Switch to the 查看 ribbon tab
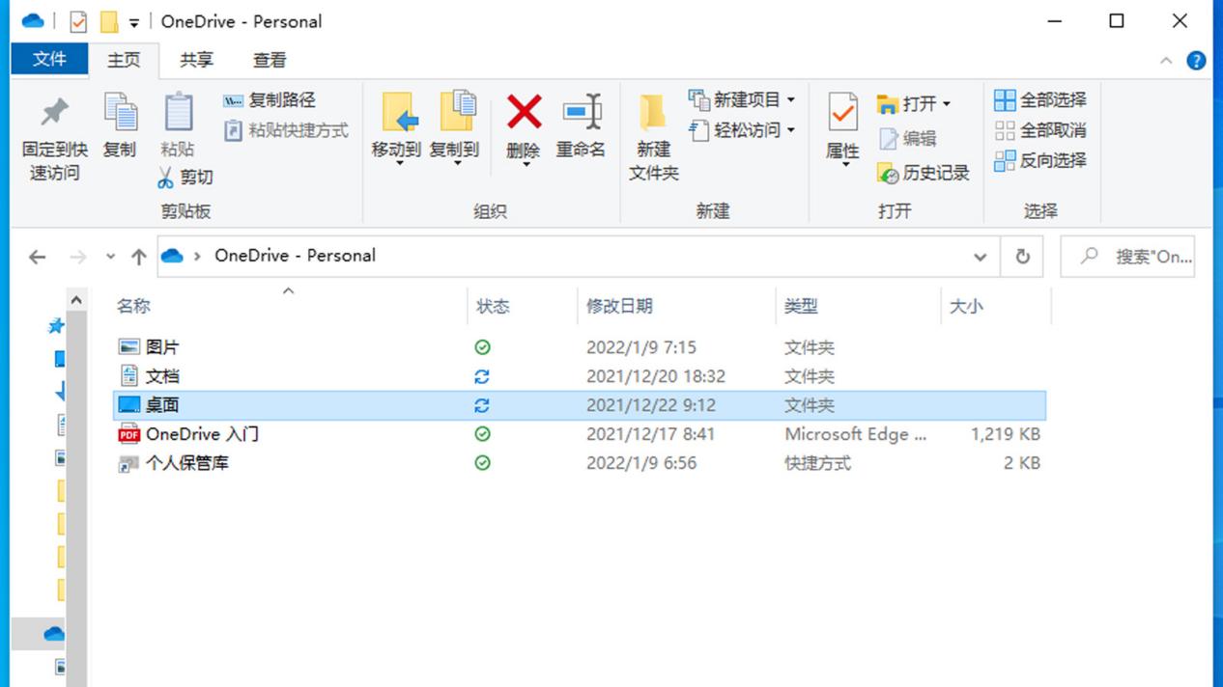1223x687 pixels. [x=269, y=60]
